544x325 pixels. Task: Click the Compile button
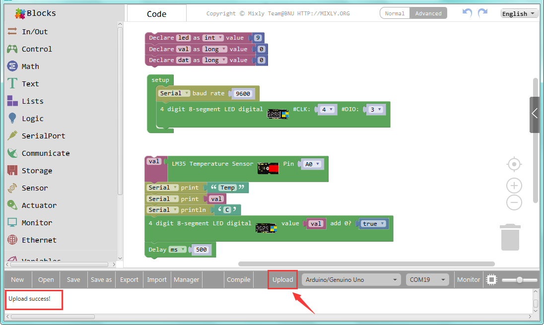point(238,280)
